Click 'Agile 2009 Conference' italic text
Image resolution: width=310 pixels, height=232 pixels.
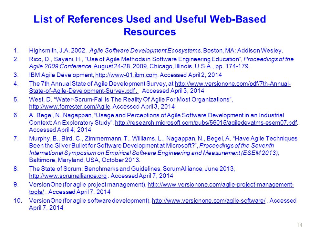pos(60,66)
